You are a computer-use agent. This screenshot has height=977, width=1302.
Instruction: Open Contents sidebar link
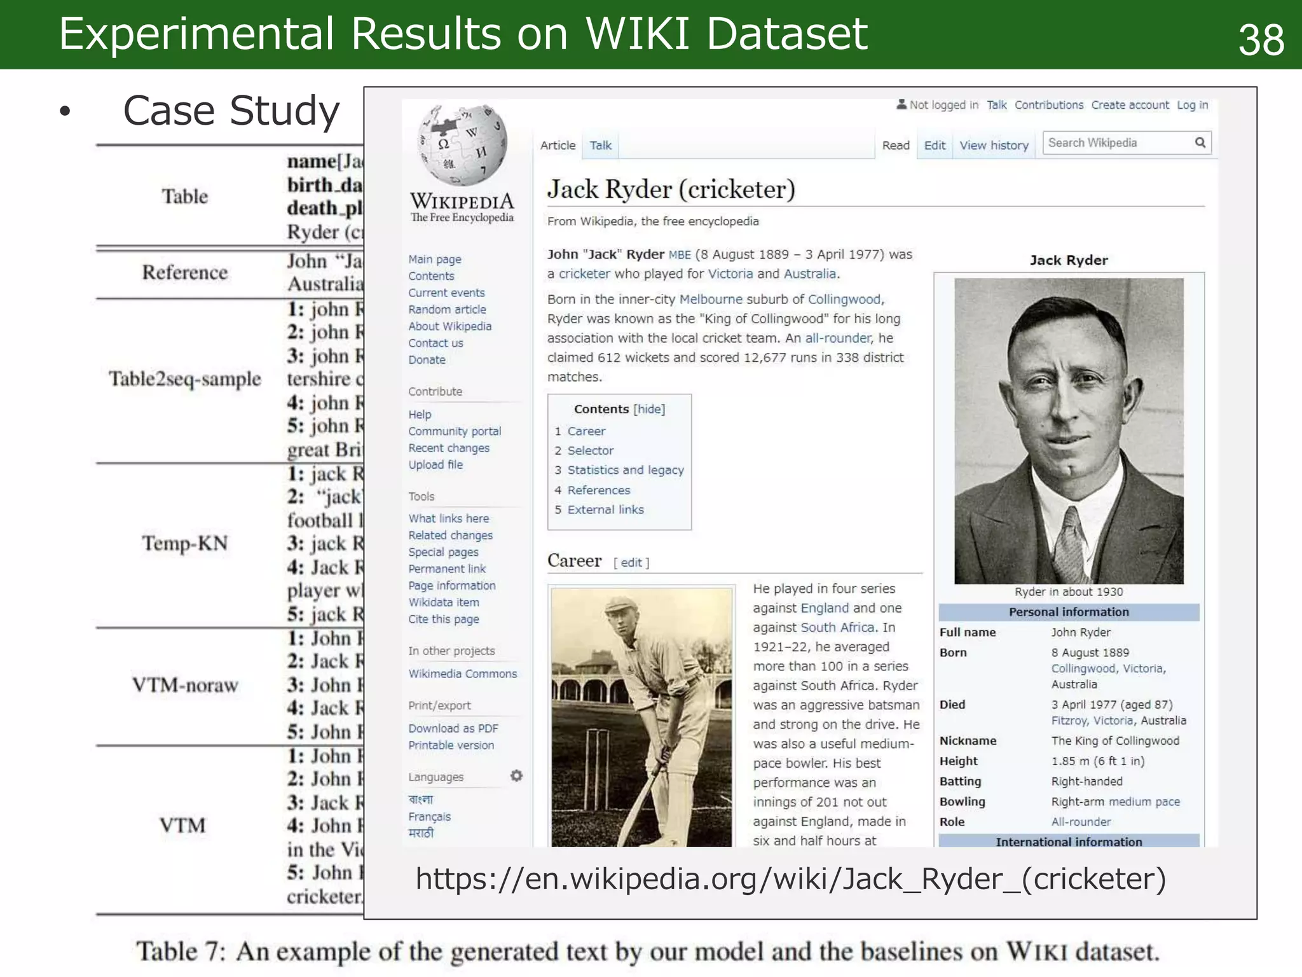tap(431, 276)
